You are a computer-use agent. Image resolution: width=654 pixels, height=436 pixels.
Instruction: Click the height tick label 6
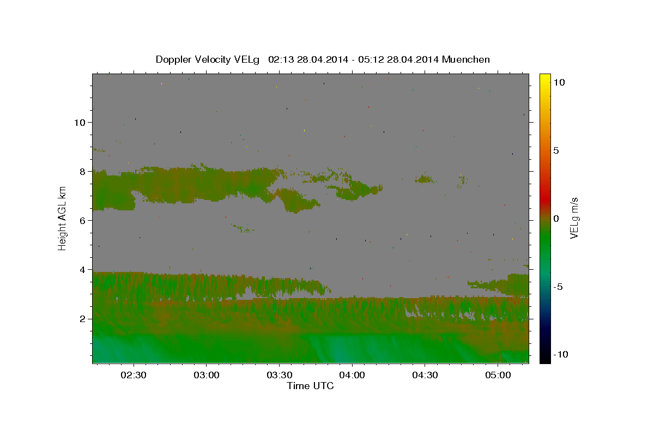pos(82,220)
